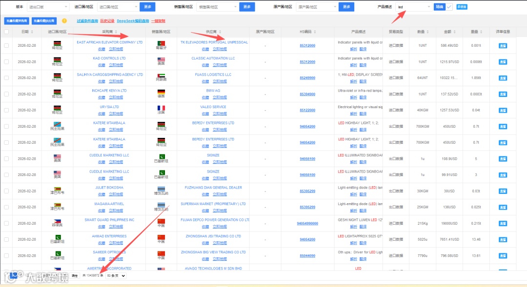Click 批量收藏采购商 button
The image size is (527, 287).
[17, 21]
